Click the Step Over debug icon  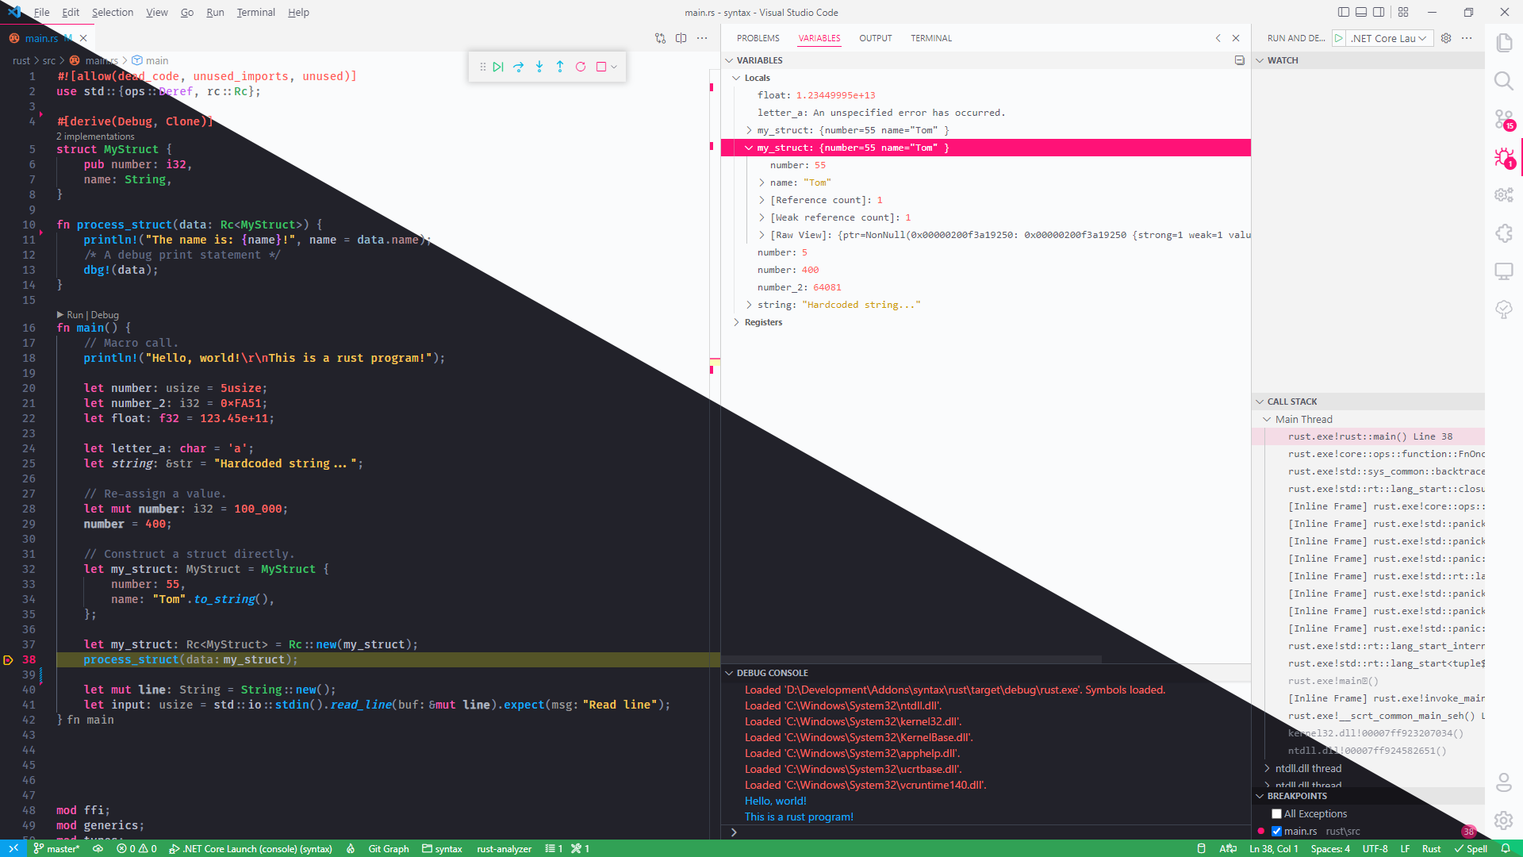click(519, 67)
